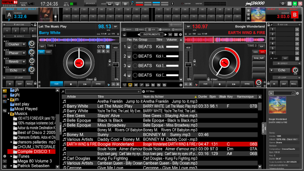
Task: Open settings gear in the top bar
Action: tap(283, 3)
